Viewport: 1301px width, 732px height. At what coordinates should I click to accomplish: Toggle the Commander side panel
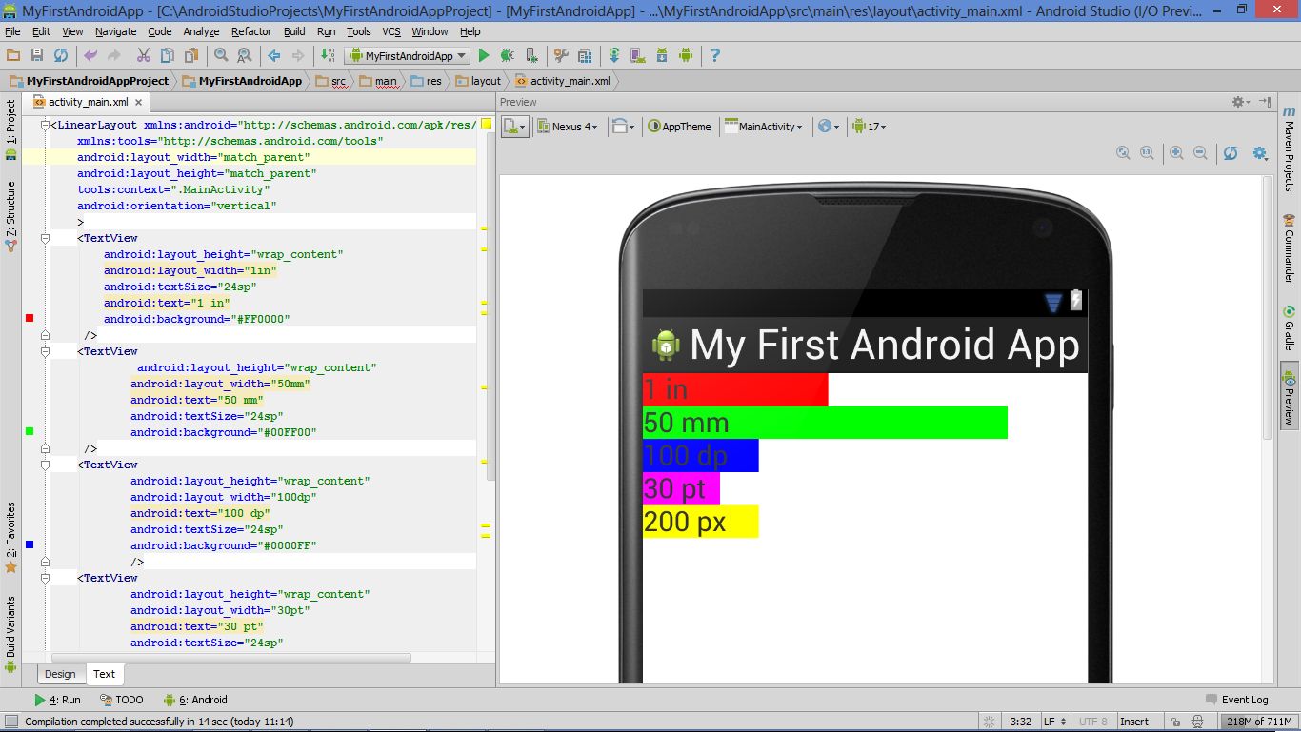pyautogui.click(x=1289, y=248)
